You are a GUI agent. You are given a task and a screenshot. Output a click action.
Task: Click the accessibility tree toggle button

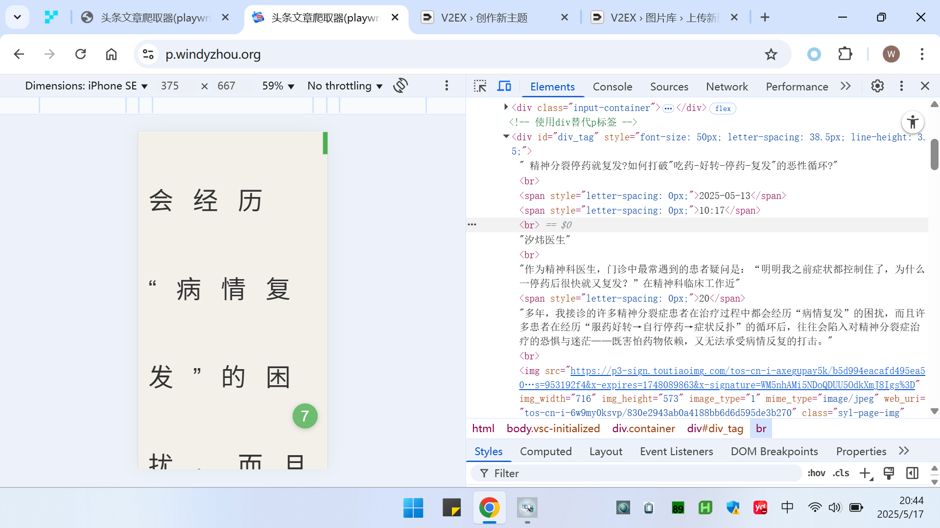click(913, 122)
